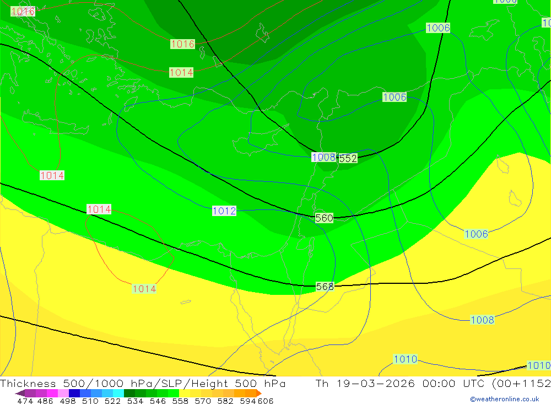Click the 510 legend value

coord(90,401)
